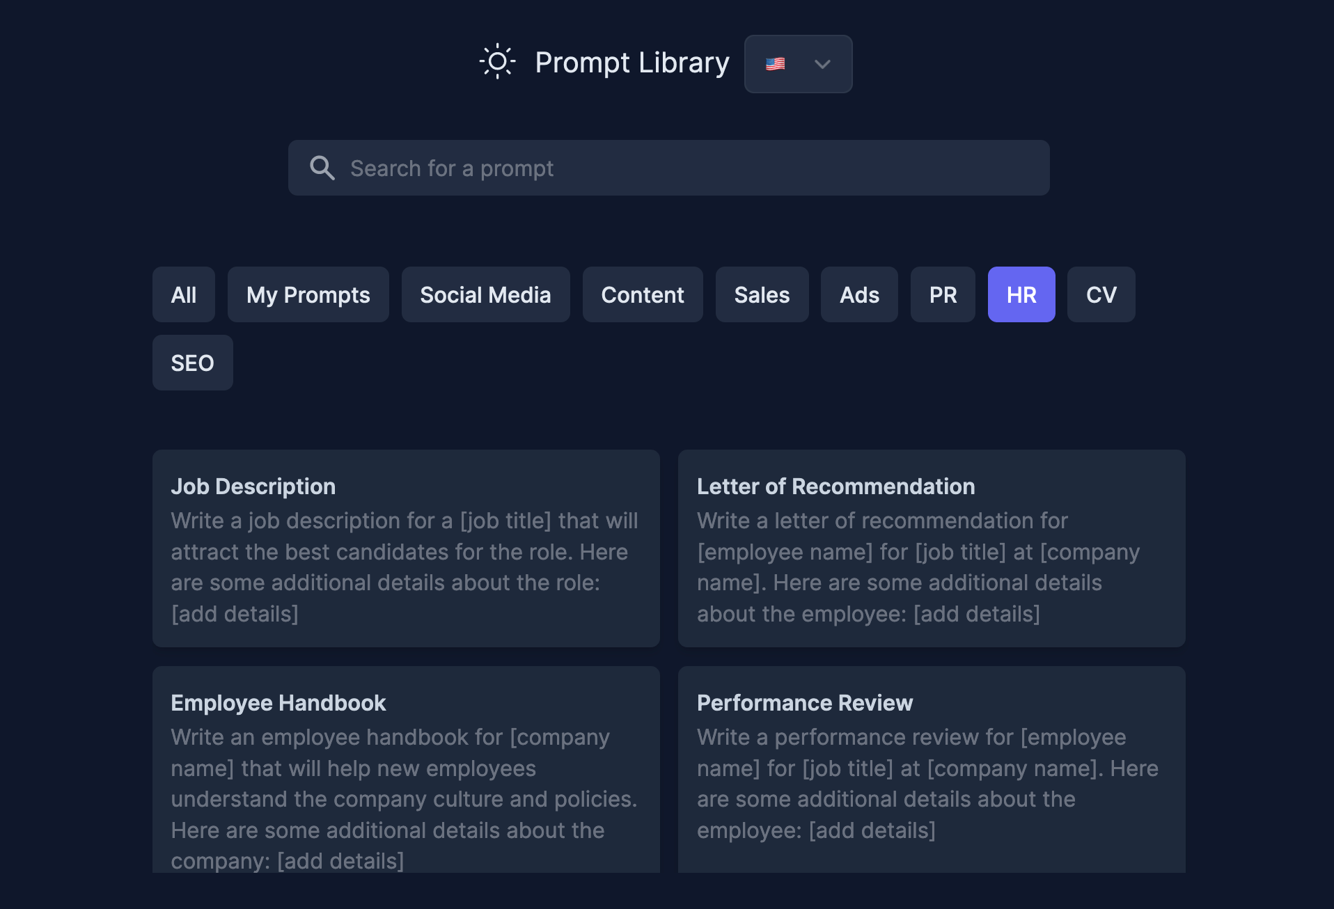1334x909 pixels.
Task: Open the Content prompt category
Action: pyautogui.click(x=642, y=294)
